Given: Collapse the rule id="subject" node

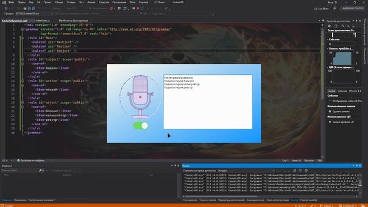Looking at the screenshot, I should (22, 59).
